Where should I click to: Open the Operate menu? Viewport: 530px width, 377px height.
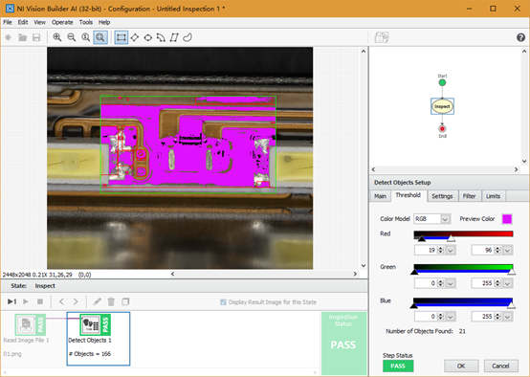[62, 22]
